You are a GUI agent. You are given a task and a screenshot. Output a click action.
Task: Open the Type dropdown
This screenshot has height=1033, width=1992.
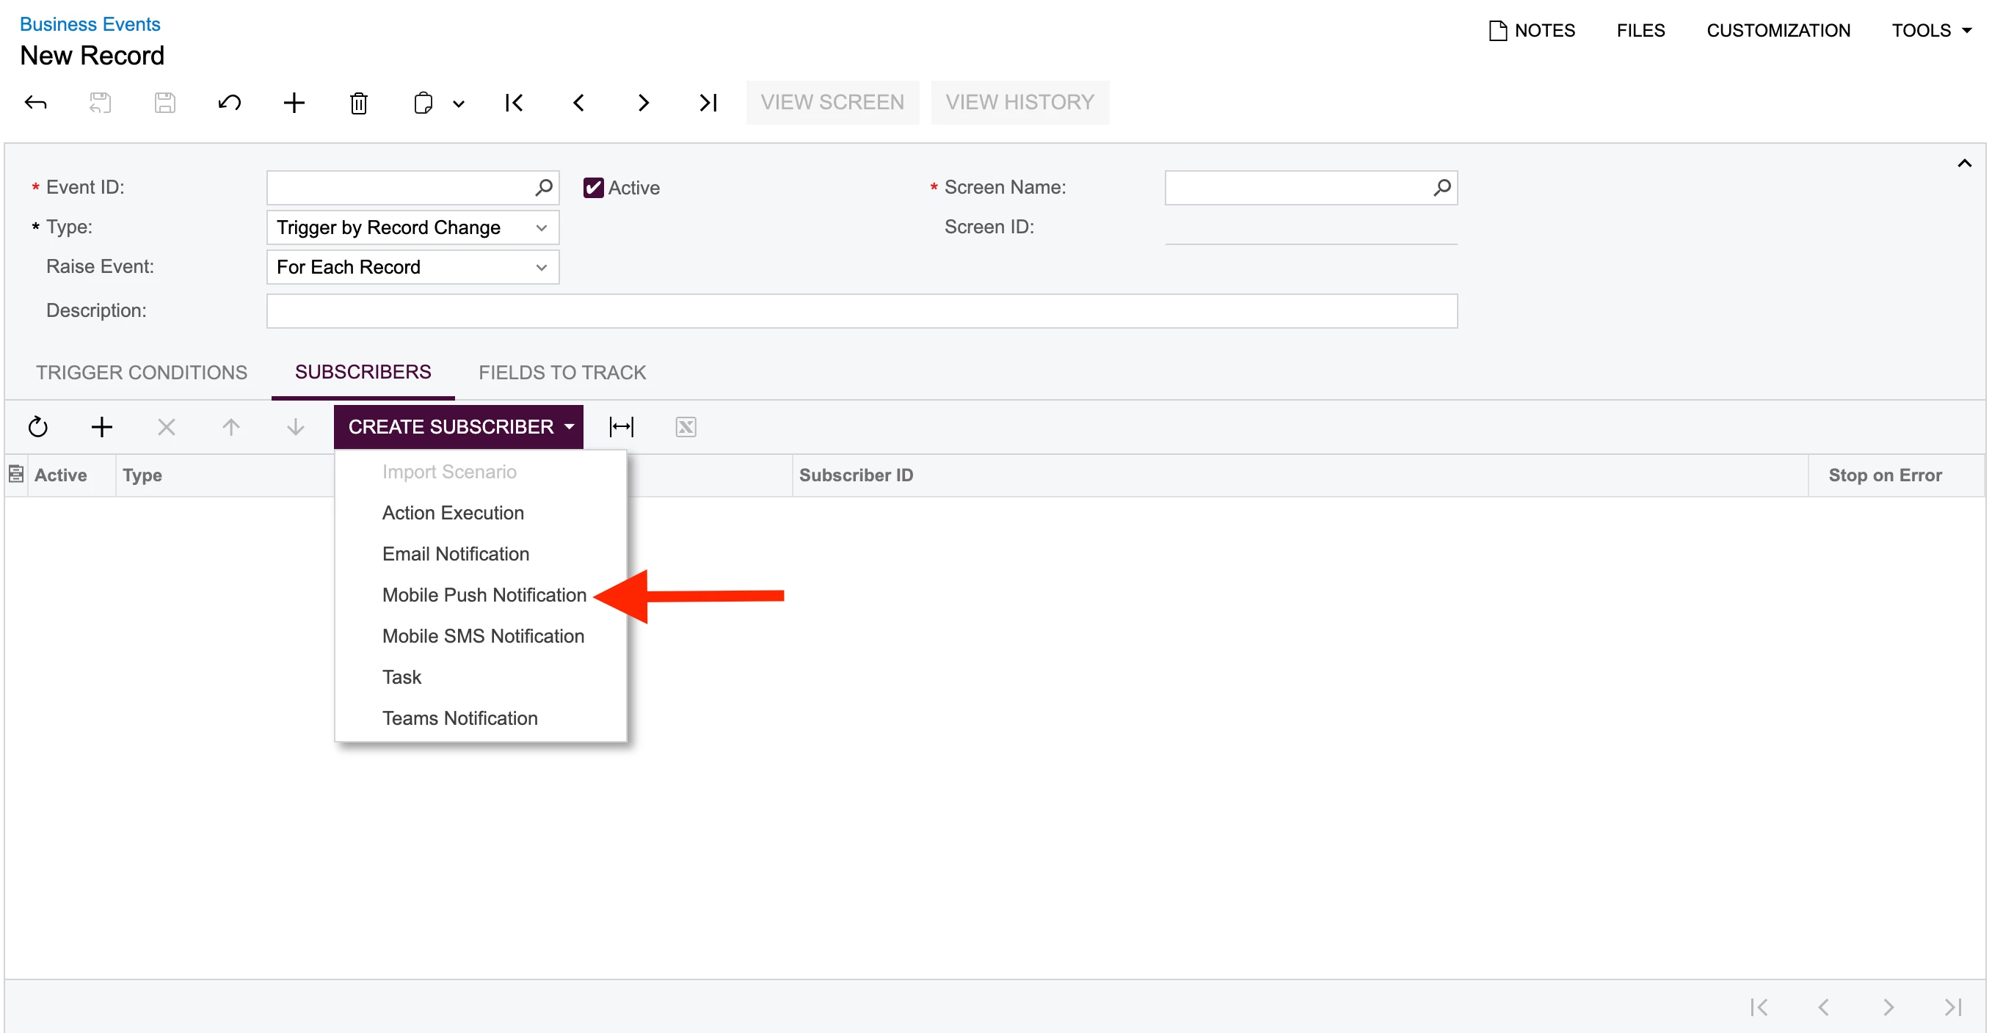412,227
